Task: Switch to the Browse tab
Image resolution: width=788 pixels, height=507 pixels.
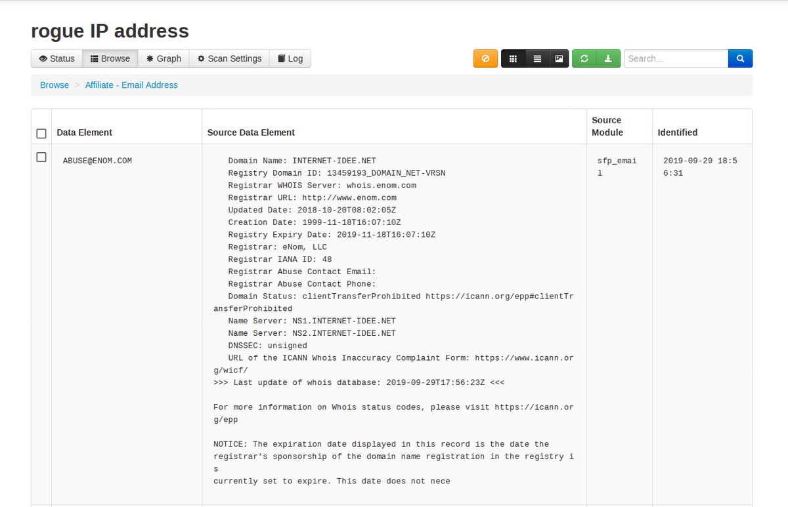Action: click(x=110, y=58)
